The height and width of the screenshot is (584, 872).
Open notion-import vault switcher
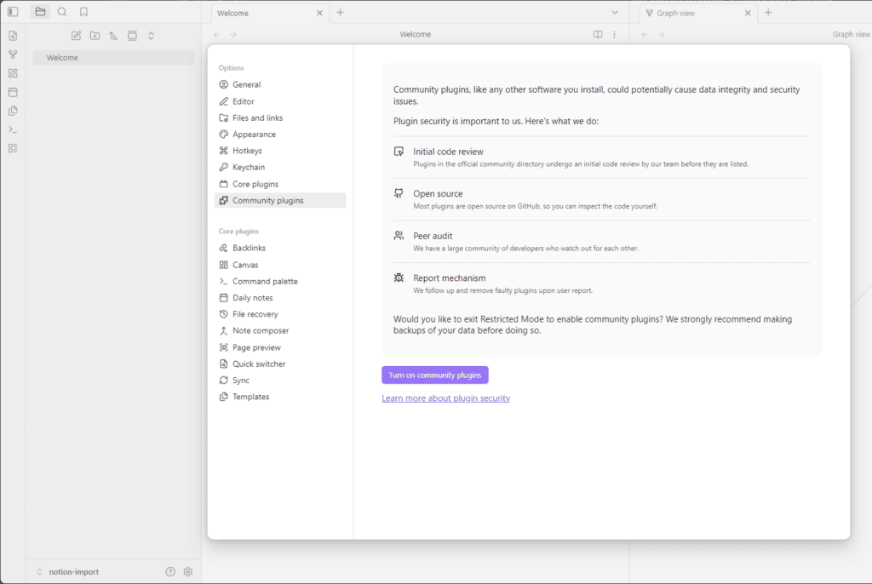pos(68,572)
